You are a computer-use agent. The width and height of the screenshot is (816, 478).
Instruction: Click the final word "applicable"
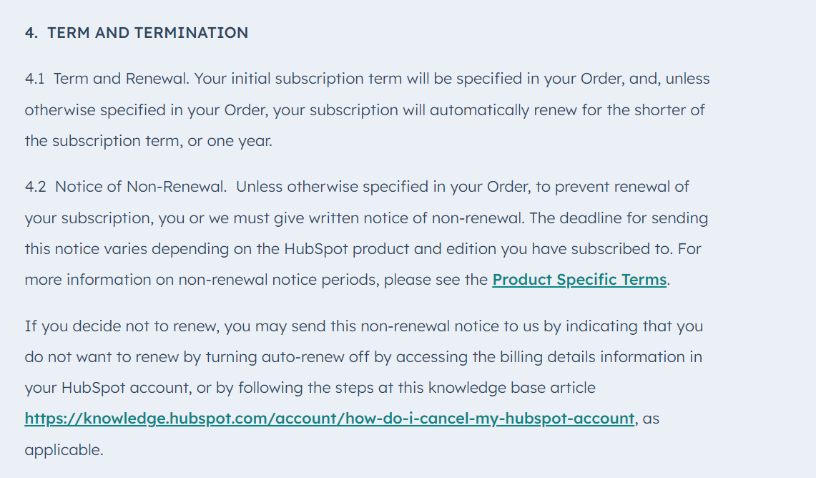(63, 451)
